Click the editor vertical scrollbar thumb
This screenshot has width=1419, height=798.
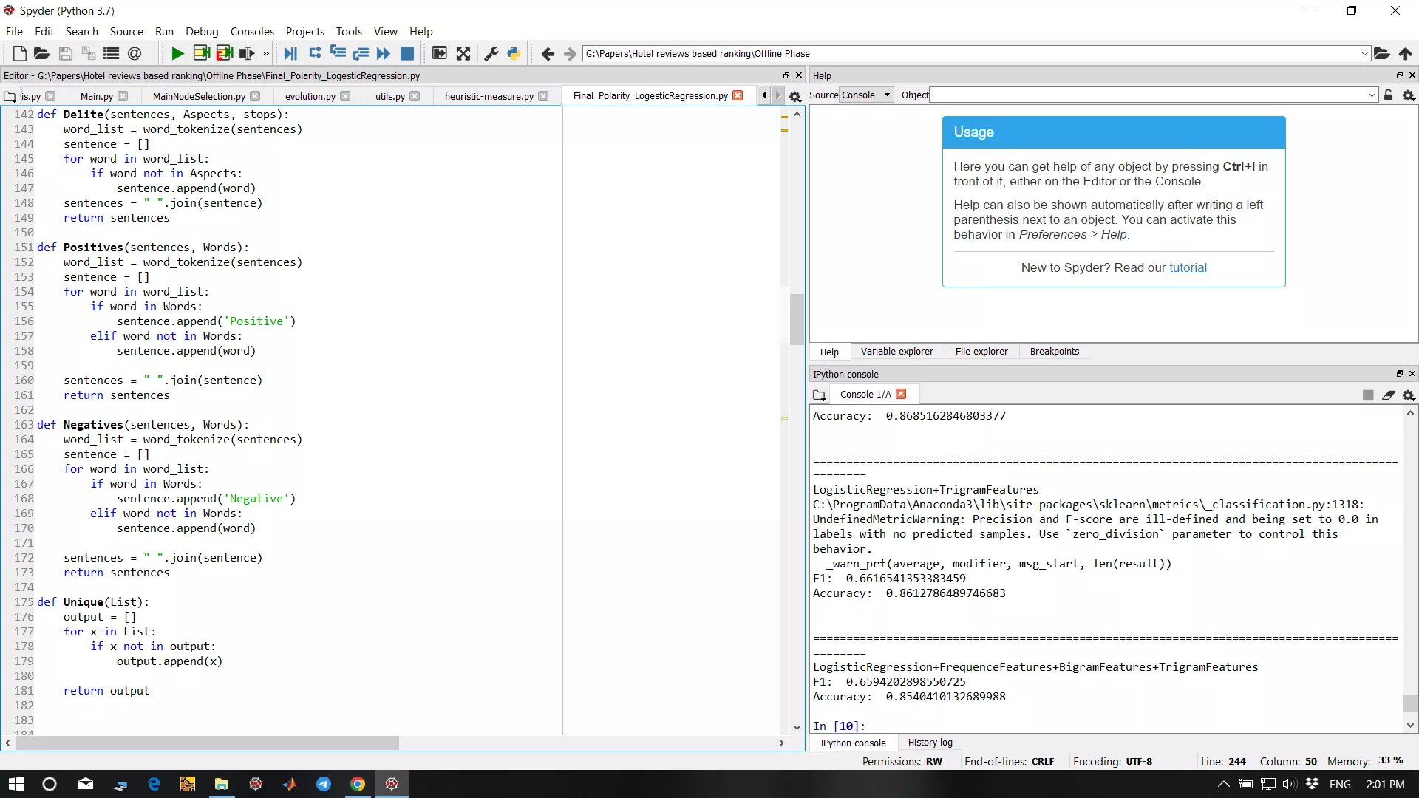coord(797,319)
